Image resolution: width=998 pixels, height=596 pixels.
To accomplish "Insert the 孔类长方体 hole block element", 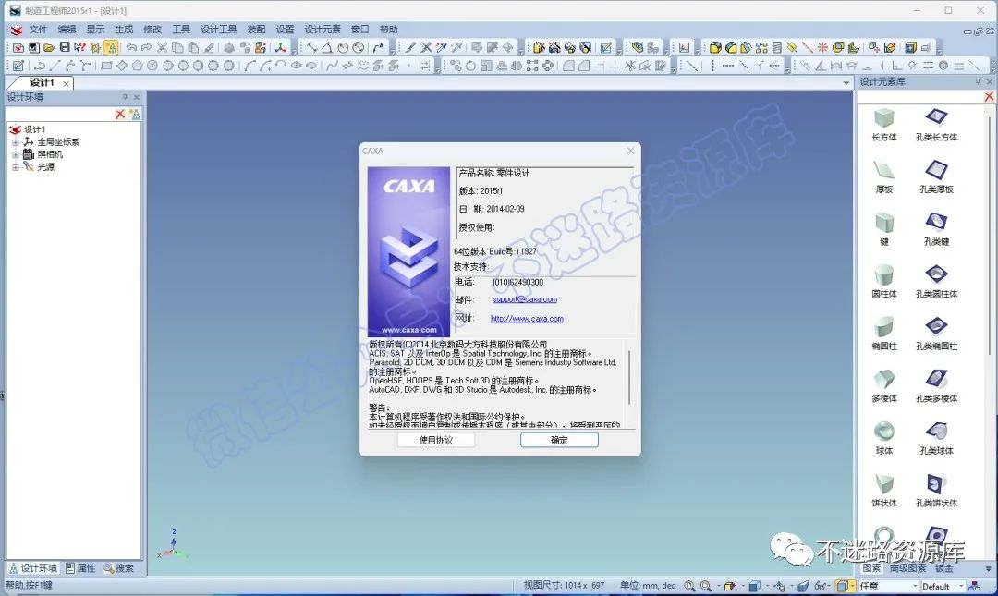I will 936,124.
